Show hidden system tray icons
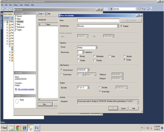164x132 pixels. click(142, 128)
